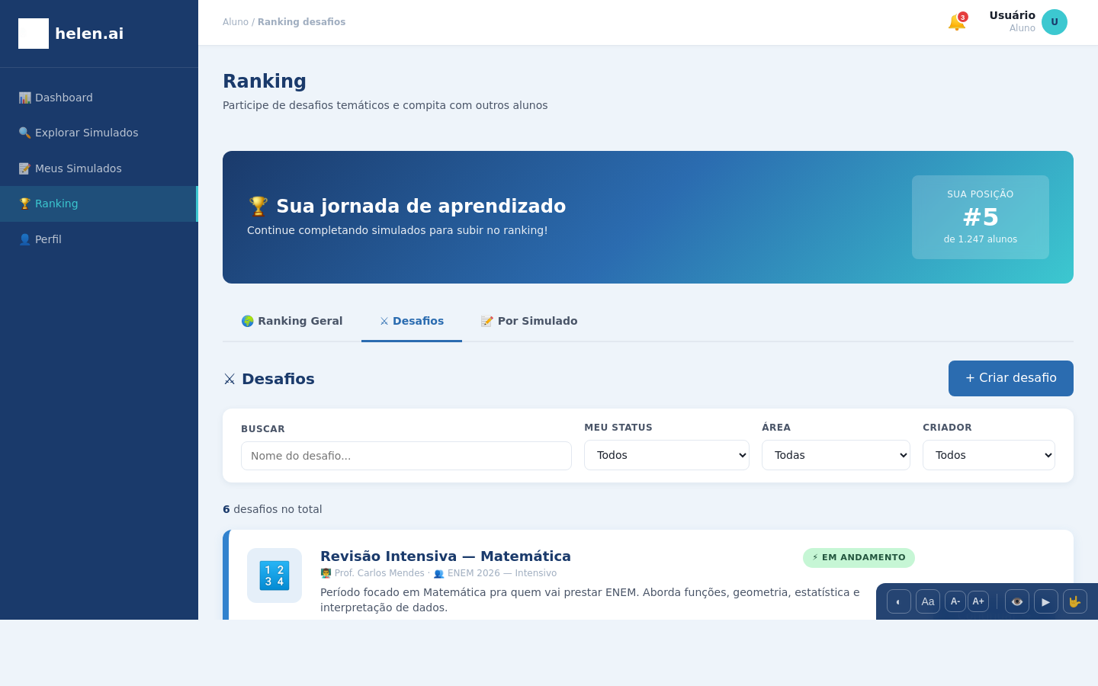Open the Área filter dropdown
The width and height of the screenshot is (1098, 686).
tap(836, 455)
